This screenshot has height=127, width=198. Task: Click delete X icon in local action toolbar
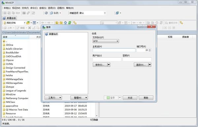(x=30, y=28)
